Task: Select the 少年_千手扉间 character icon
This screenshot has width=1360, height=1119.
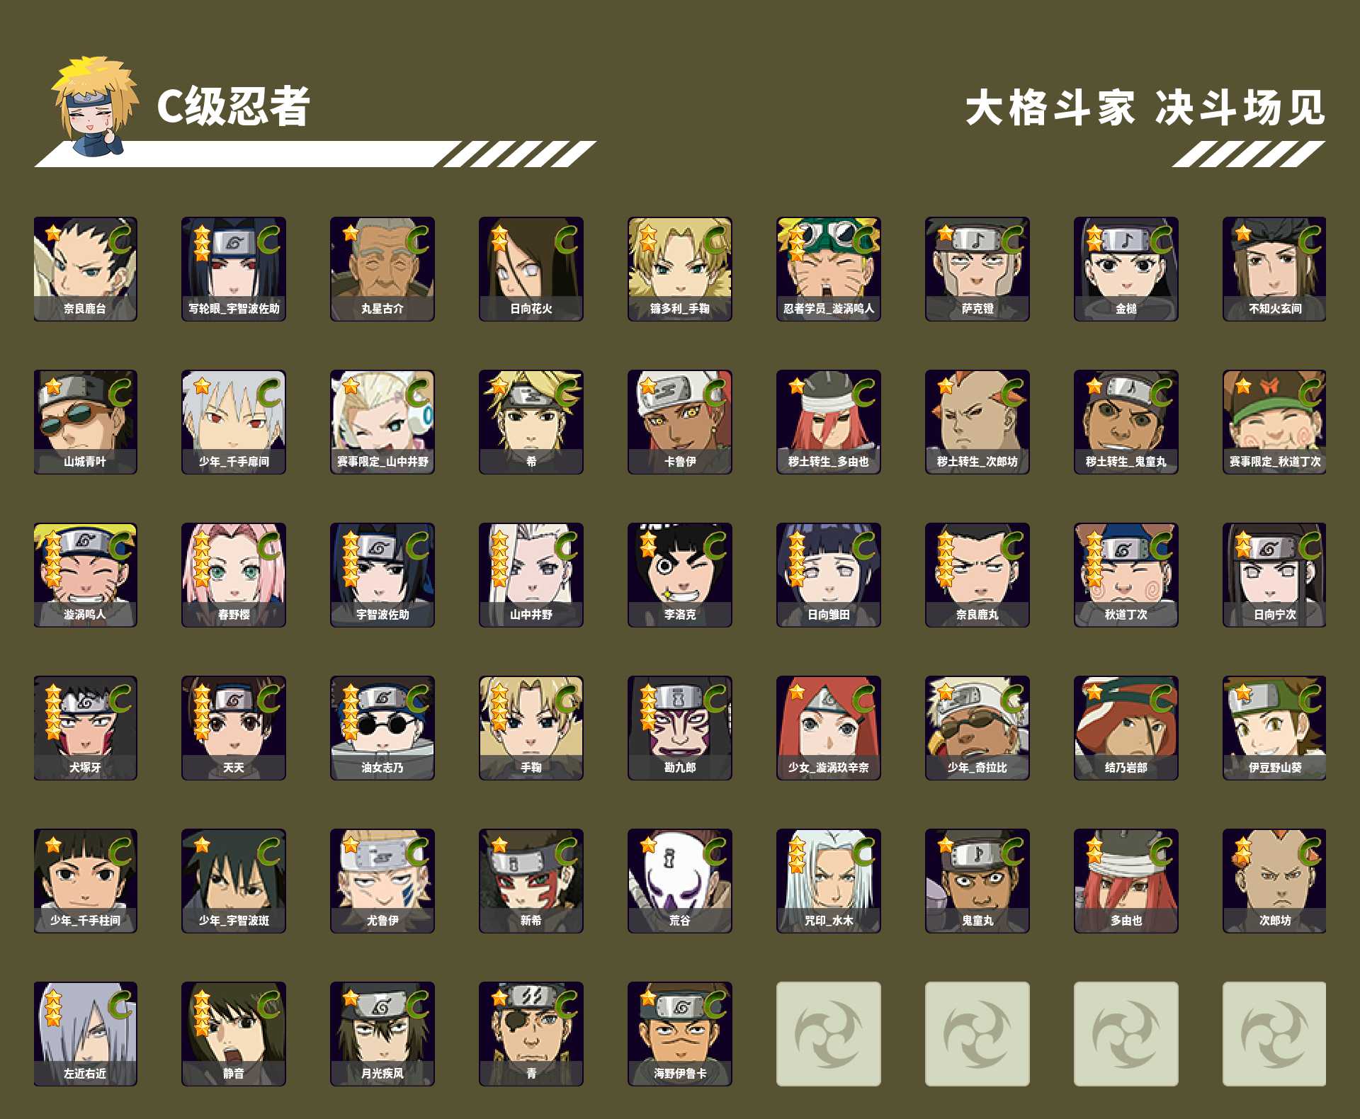Action: (234, 422)
